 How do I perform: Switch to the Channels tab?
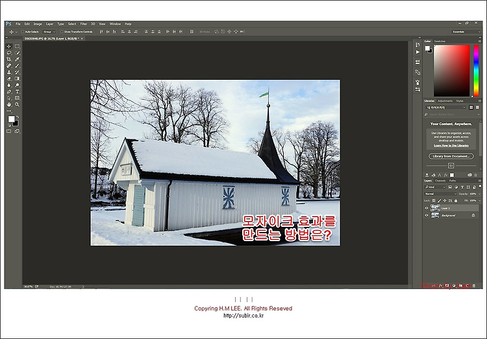pos(440,180)
